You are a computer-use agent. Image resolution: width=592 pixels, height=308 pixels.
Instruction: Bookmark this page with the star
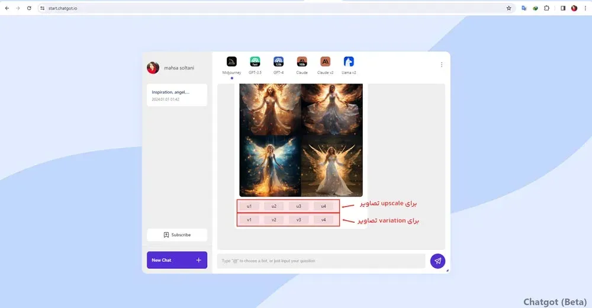509,8
